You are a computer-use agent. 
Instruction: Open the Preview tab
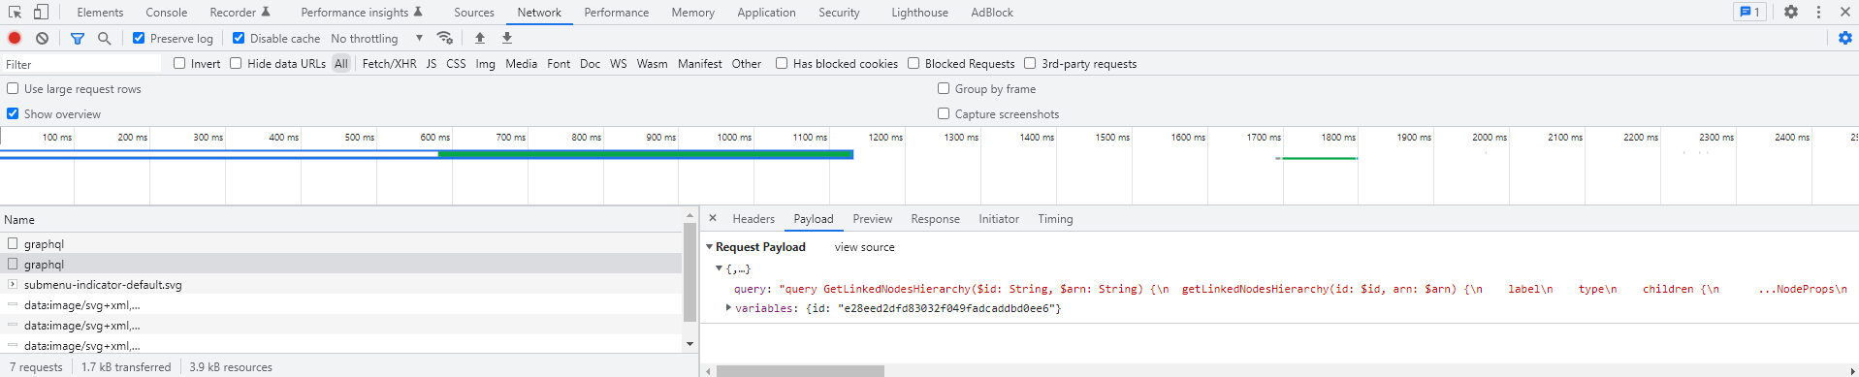point(873,219)
